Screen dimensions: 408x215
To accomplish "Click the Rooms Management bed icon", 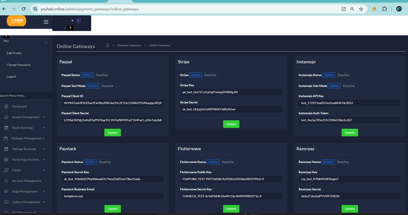I will pos(6,117).
